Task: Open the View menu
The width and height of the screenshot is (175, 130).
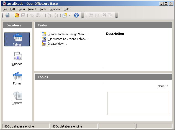Action: pyautogui.click(x=22, y=9)
